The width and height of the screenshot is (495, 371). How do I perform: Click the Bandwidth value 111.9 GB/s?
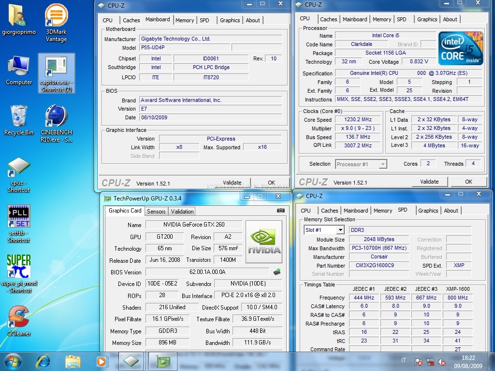pyautogui.click(x=257, y=342)
